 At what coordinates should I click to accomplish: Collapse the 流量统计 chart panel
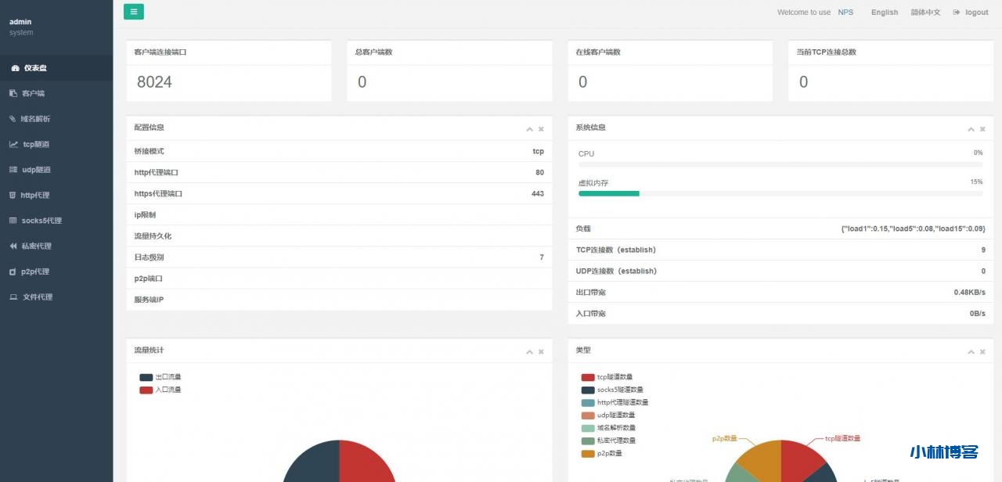point(529,352)
